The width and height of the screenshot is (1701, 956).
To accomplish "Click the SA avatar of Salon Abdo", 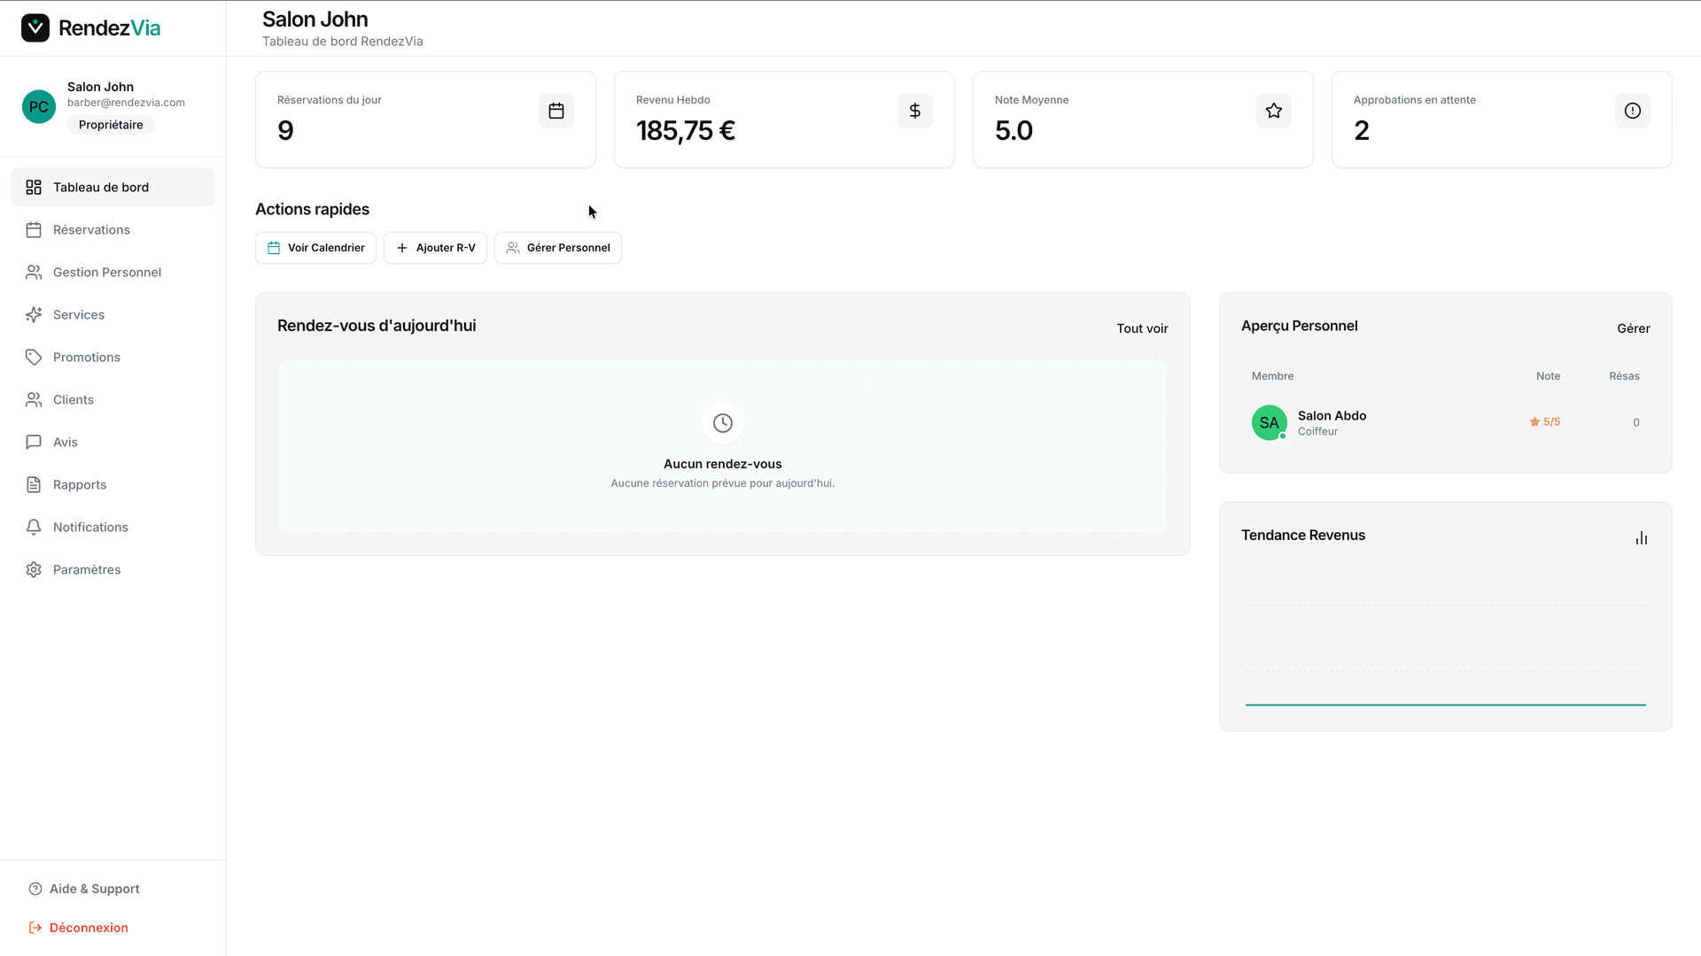I will pos(1270,423).
